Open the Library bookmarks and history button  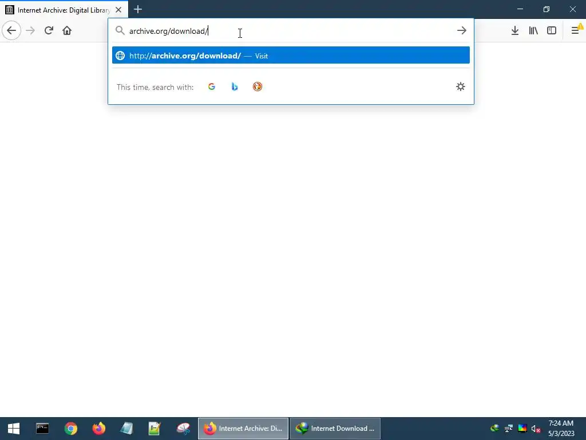point(533,30)
